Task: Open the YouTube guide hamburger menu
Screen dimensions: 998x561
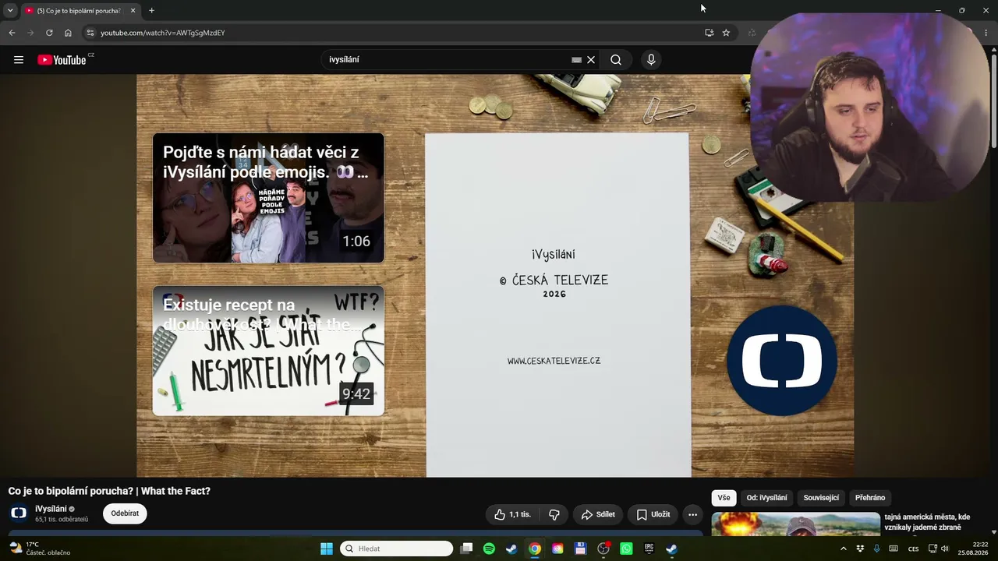Action: (19, 60)
